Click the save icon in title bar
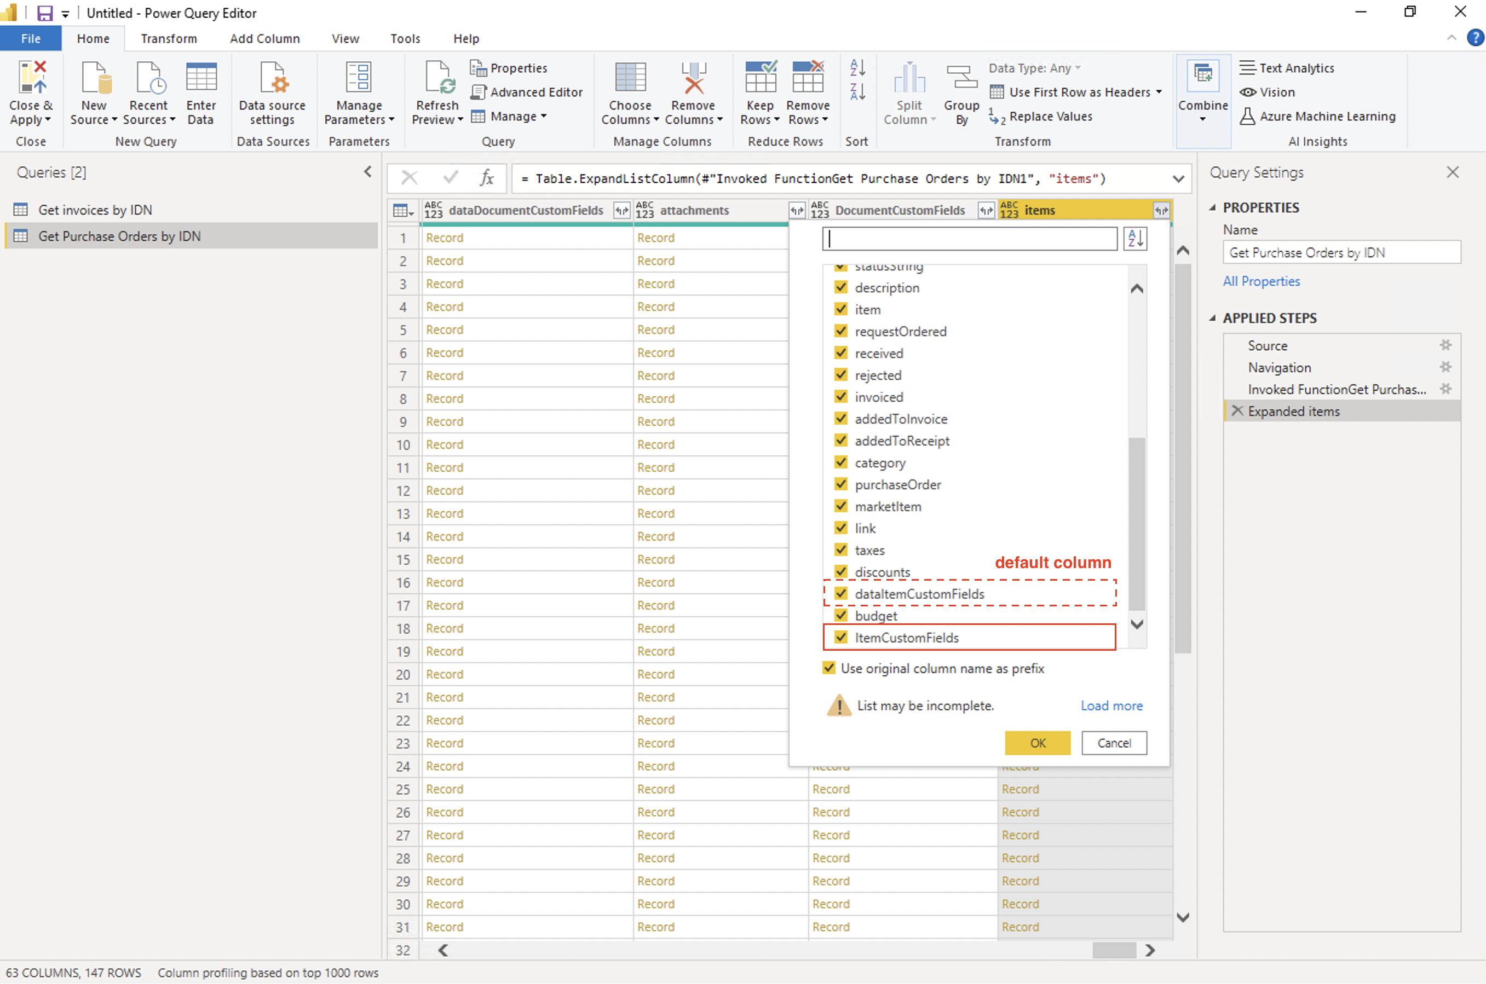Viewport: 1486px width, 984px height. 44,13
